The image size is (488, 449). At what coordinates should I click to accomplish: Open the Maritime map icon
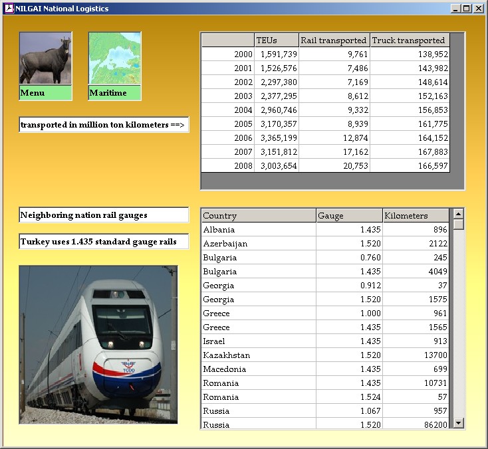114,58
